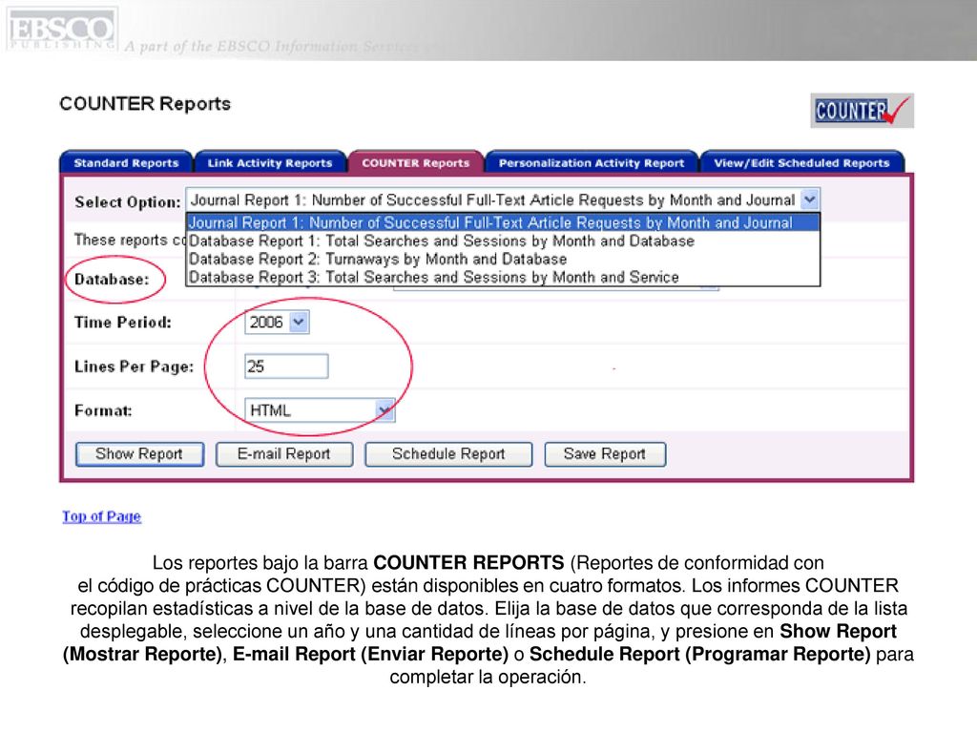Open the Standard Reports tab

(x=126, y=162)
